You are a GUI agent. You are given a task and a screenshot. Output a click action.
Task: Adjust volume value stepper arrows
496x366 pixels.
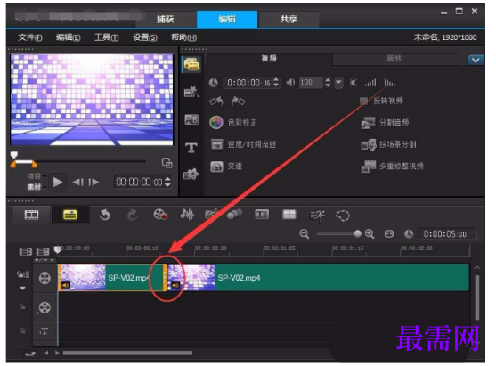point(328,83)
